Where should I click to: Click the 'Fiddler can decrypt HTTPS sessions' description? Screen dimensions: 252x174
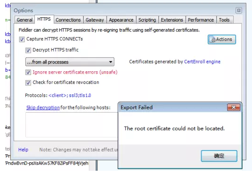tap(109, 30)
